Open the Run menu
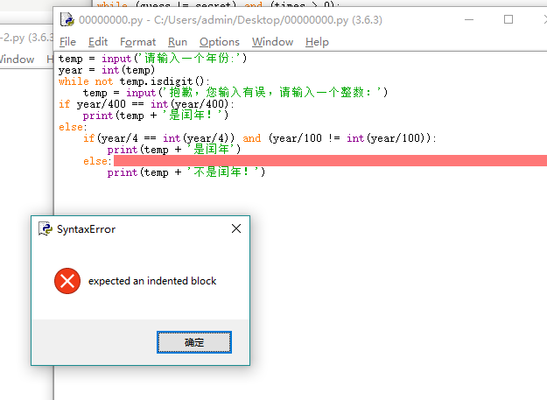The width and height of the screenshot is (547, 400). [178, 42]
